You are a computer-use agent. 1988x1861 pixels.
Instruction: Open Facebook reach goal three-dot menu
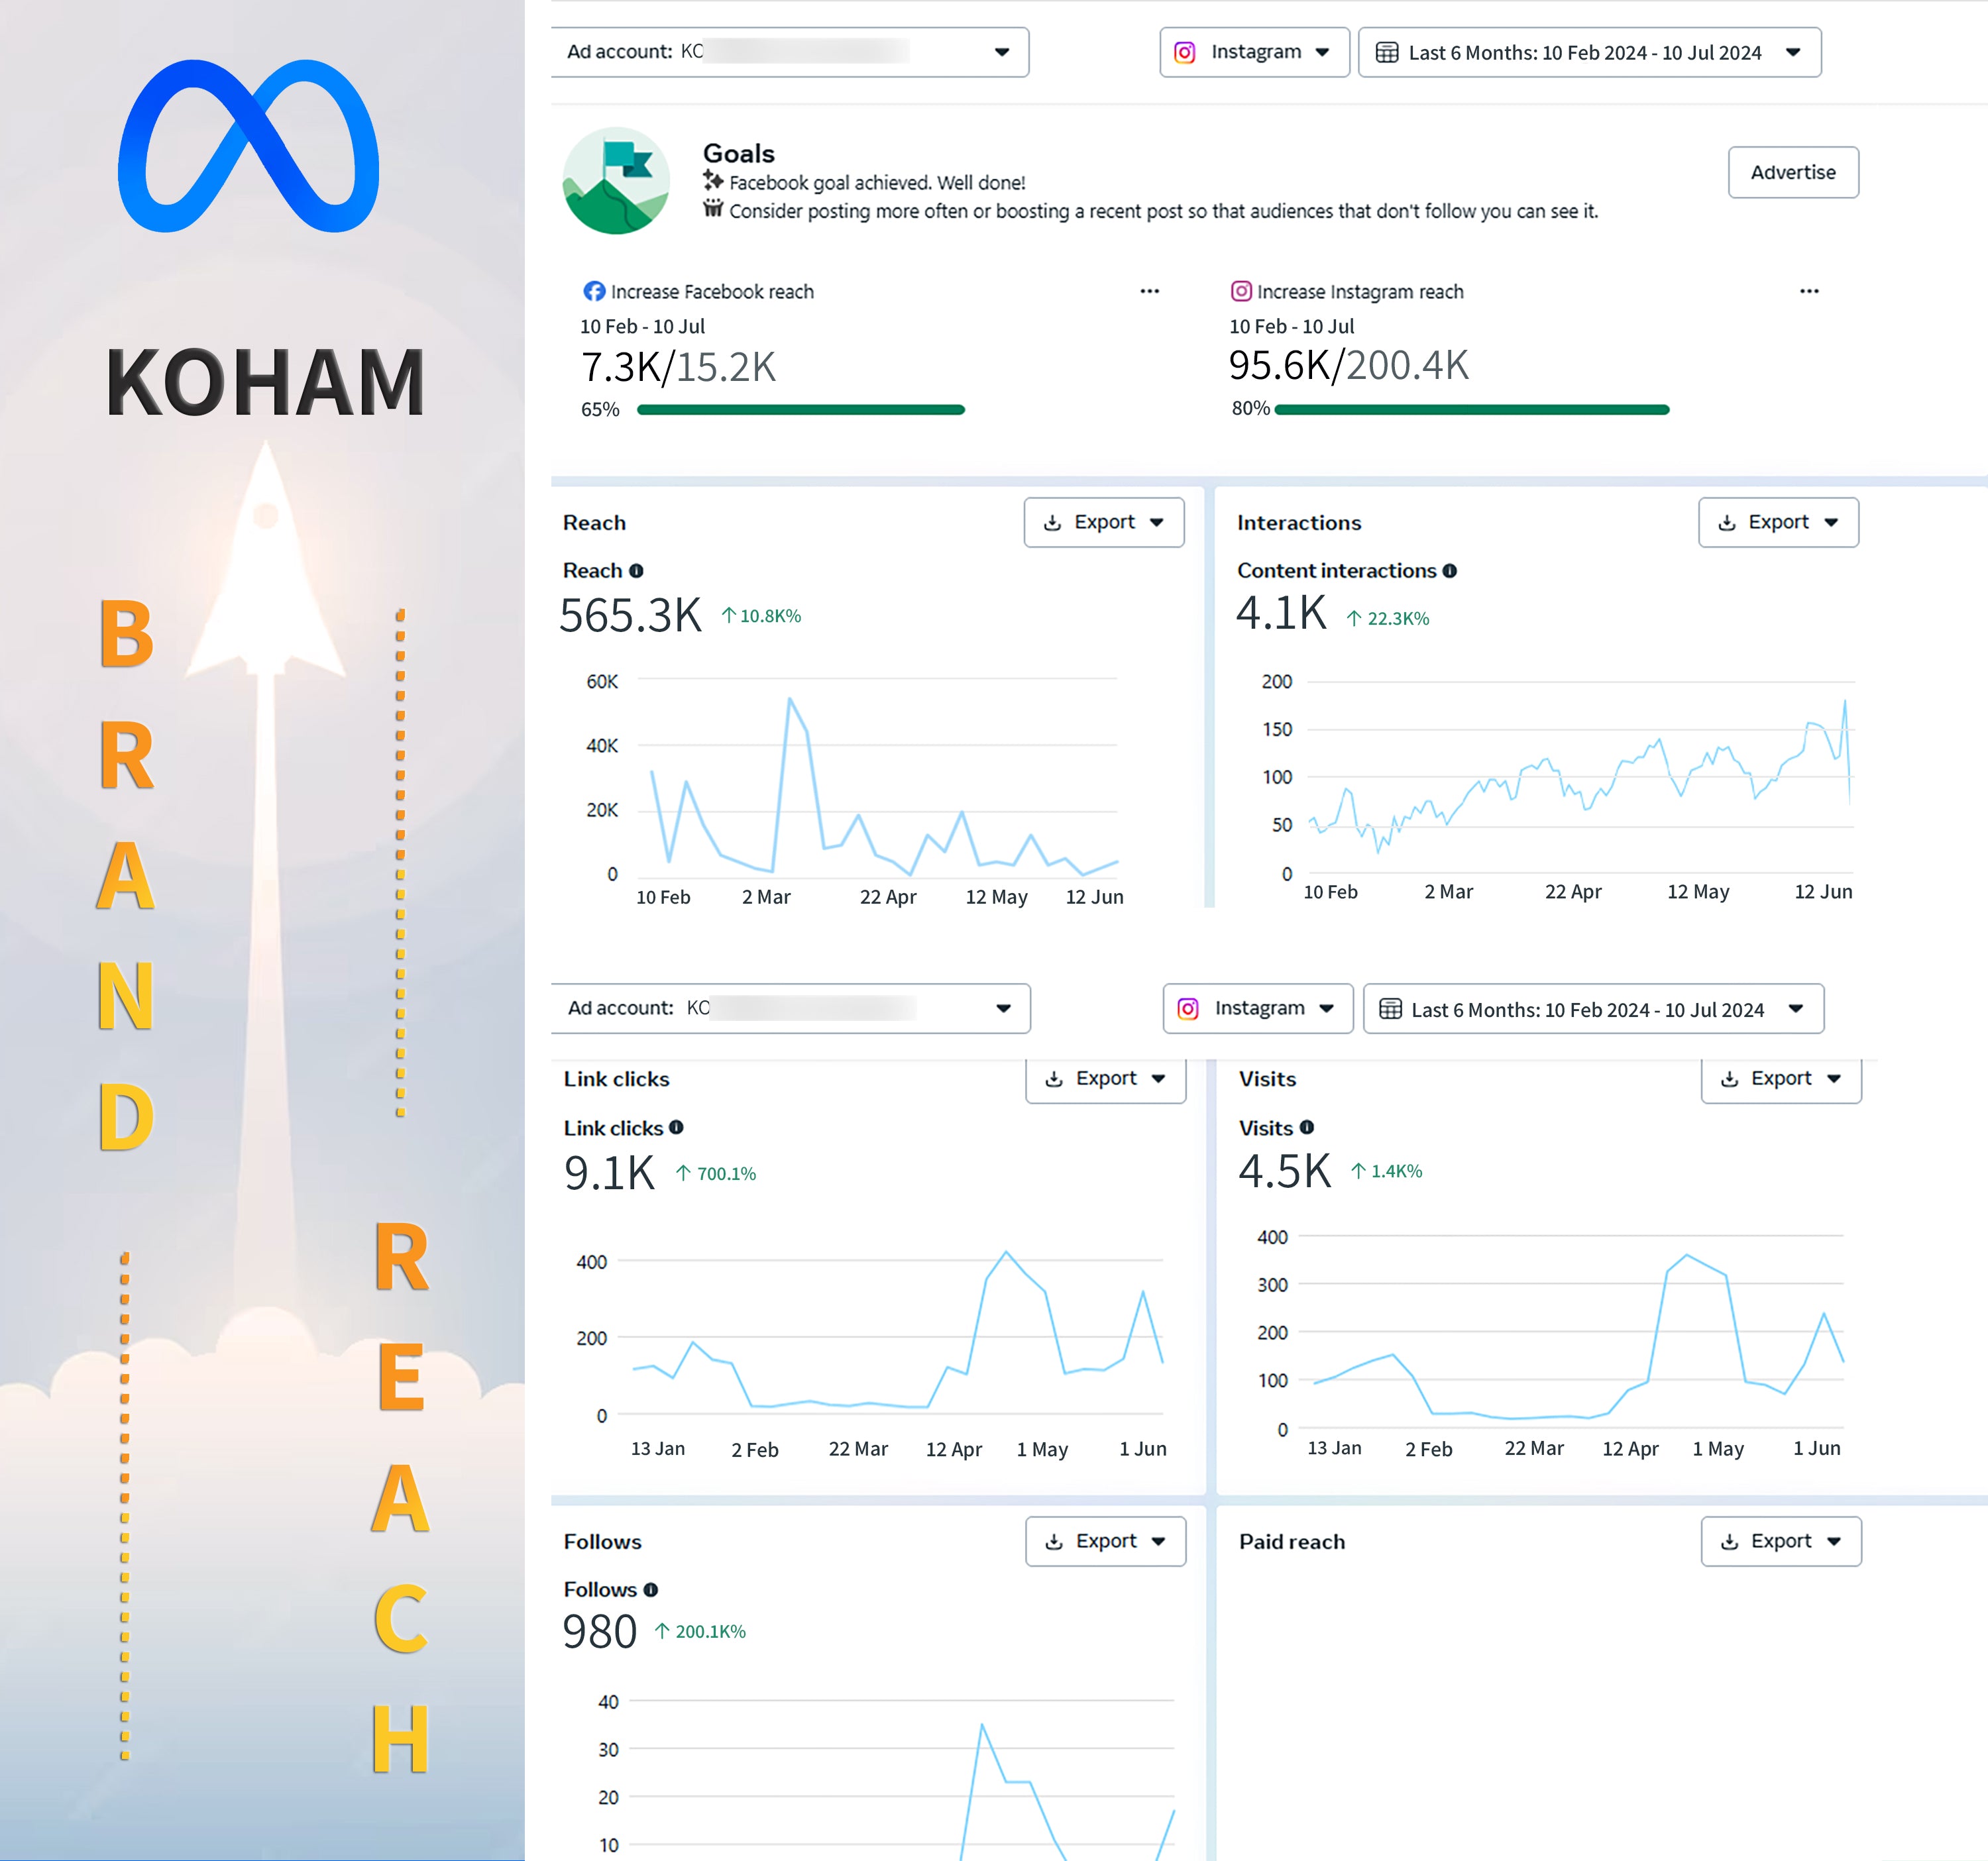[x=1150, y=291]
